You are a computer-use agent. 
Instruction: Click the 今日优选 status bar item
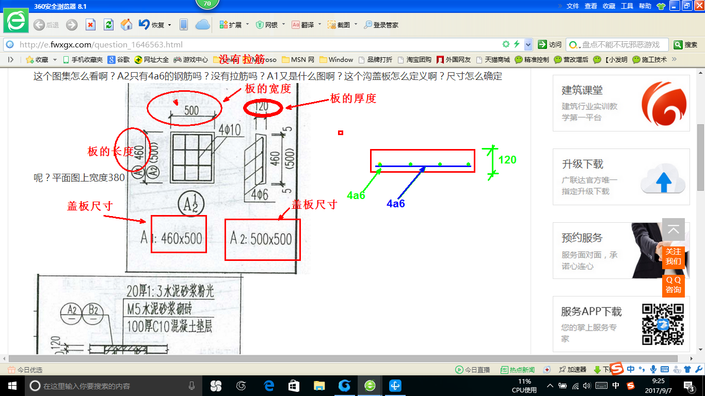(x=25, y=370)
